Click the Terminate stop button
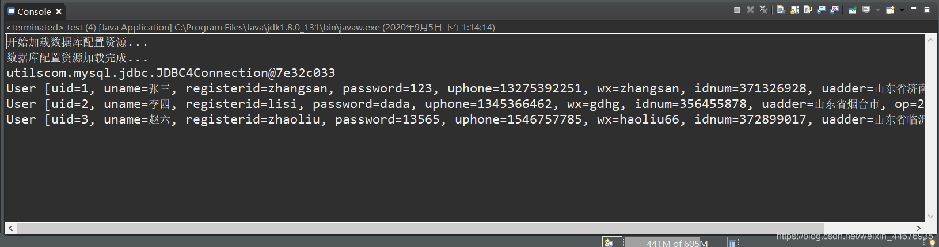This screenshot has height=247, width=939. click(737, 10)
